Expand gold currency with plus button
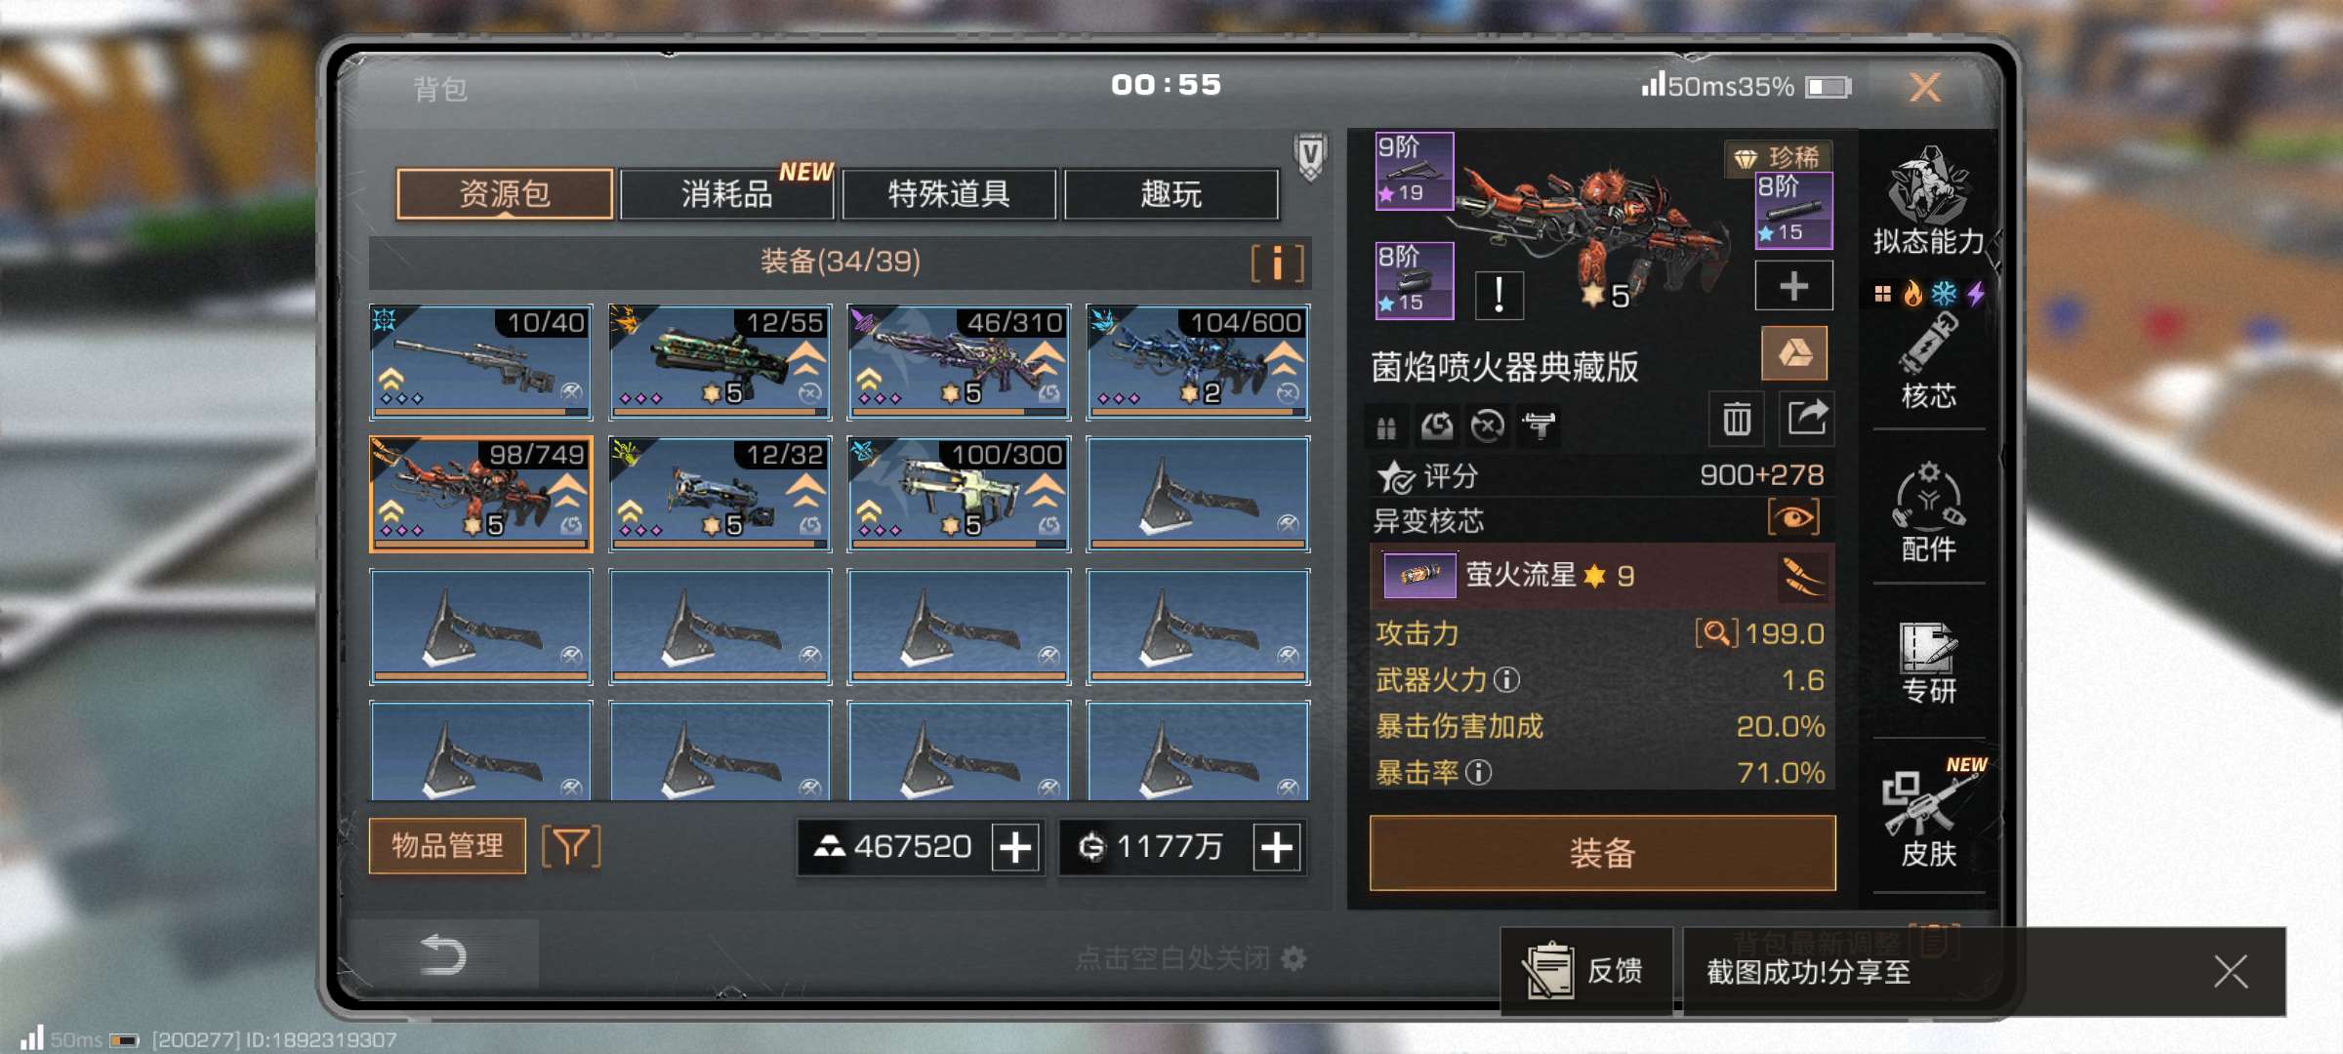The image size is (2343, 1054). tap(1277, 847)
